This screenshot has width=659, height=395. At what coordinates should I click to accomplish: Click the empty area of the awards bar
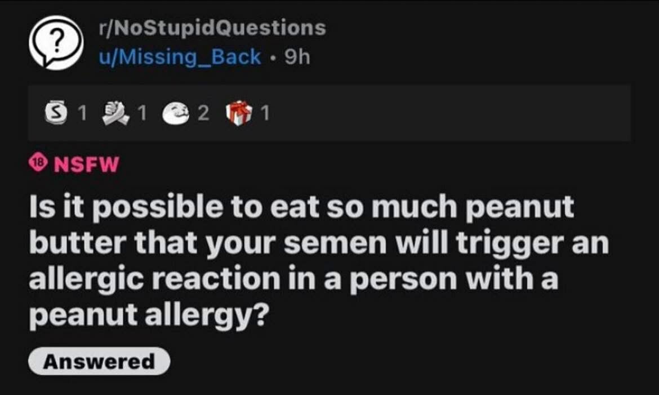click(449, 113)
